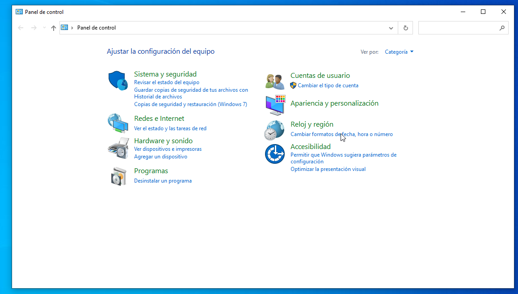The width and height of the screenshot is (518, 294).
Task: Go back with the left arrow
Action: pos(21,28)
